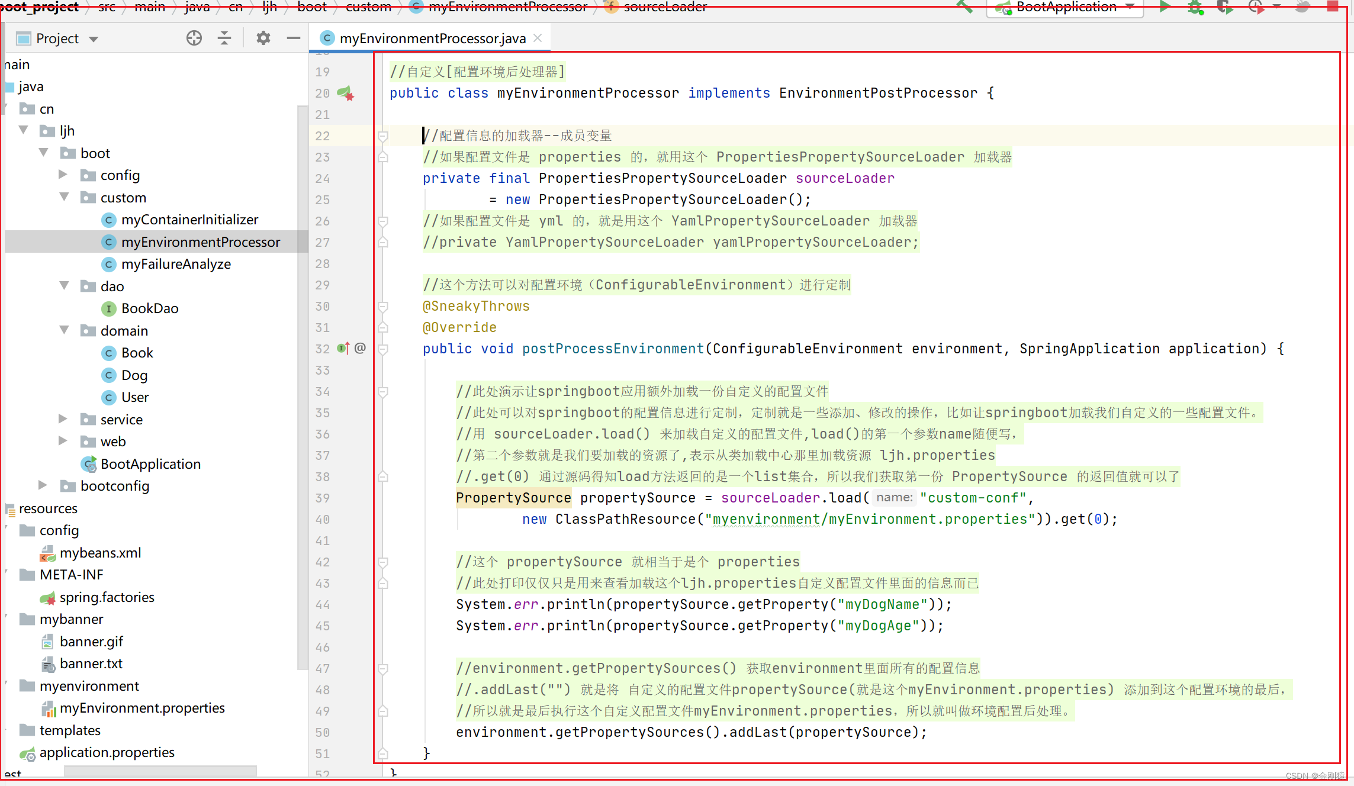The width and height of the screenshot is (1354, 786).
Task: Collapse the dao package
Action: click(x=64, y=285)
